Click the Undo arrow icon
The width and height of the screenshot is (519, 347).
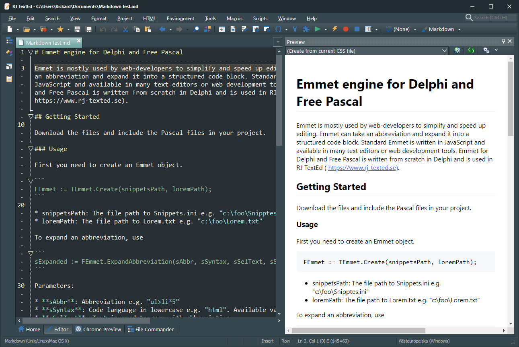point(103,29)
